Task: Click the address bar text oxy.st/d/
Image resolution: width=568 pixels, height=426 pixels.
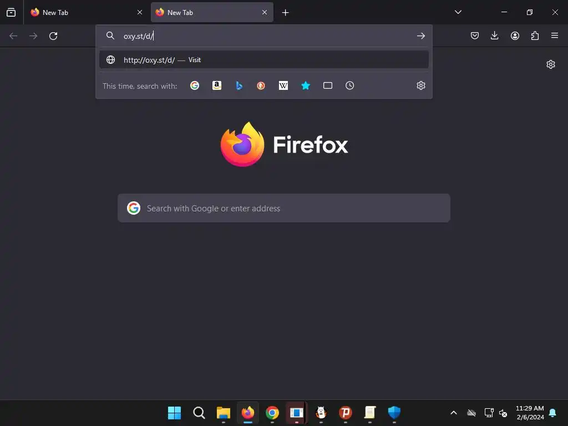Action: (x=139, y=36)
